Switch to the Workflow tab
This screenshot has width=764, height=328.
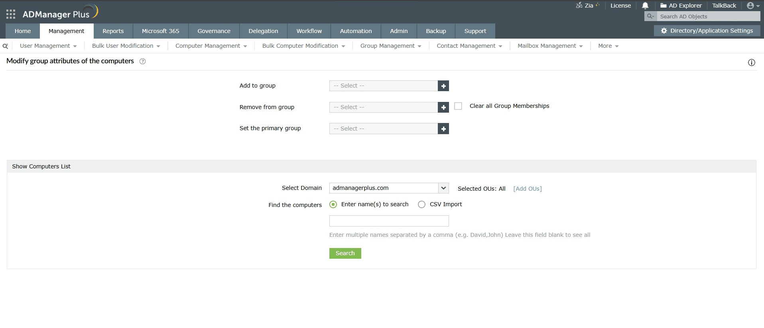coord(309,31)
